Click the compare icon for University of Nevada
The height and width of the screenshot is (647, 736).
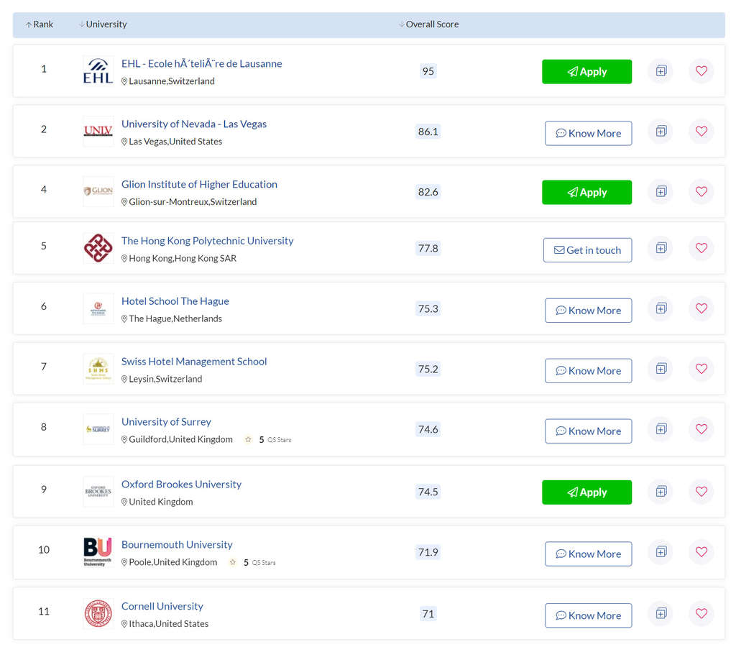tap(660, 131)
